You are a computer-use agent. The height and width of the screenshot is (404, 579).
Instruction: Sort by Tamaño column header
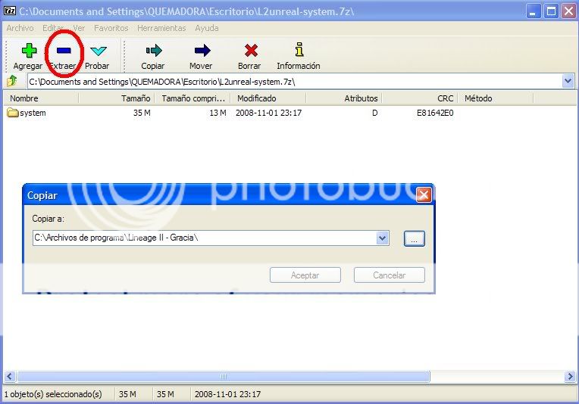click(116, 98)
